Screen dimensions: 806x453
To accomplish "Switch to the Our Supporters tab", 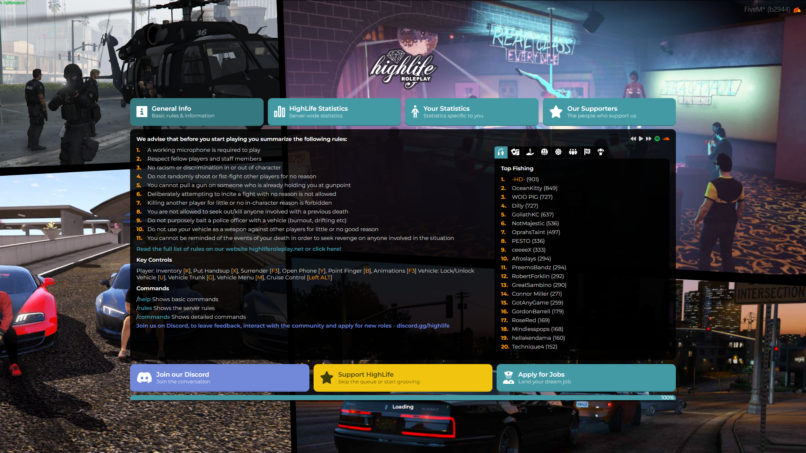I will [x=609, y=112].
